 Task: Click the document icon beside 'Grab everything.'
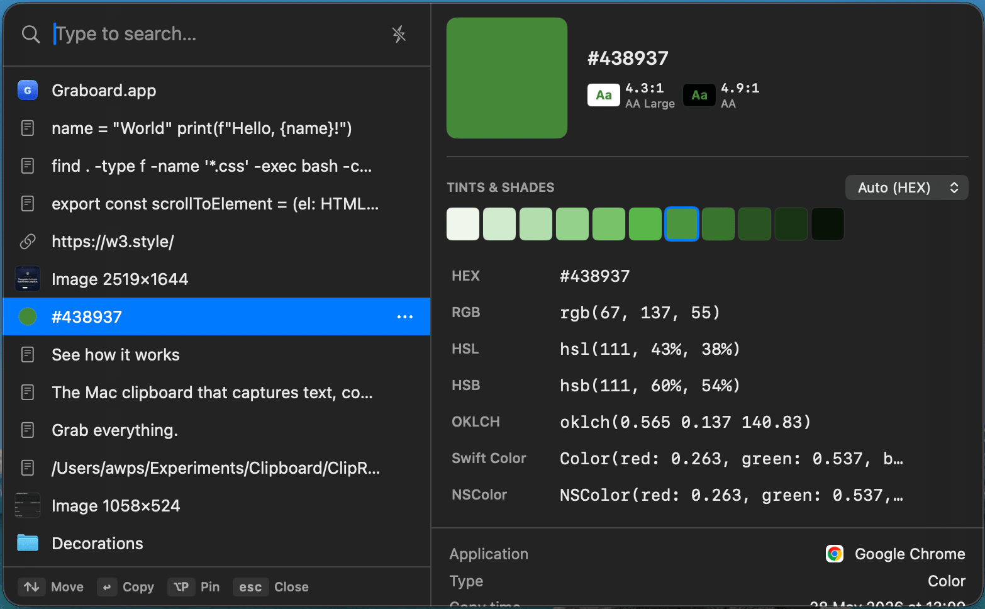click(28, 430)
